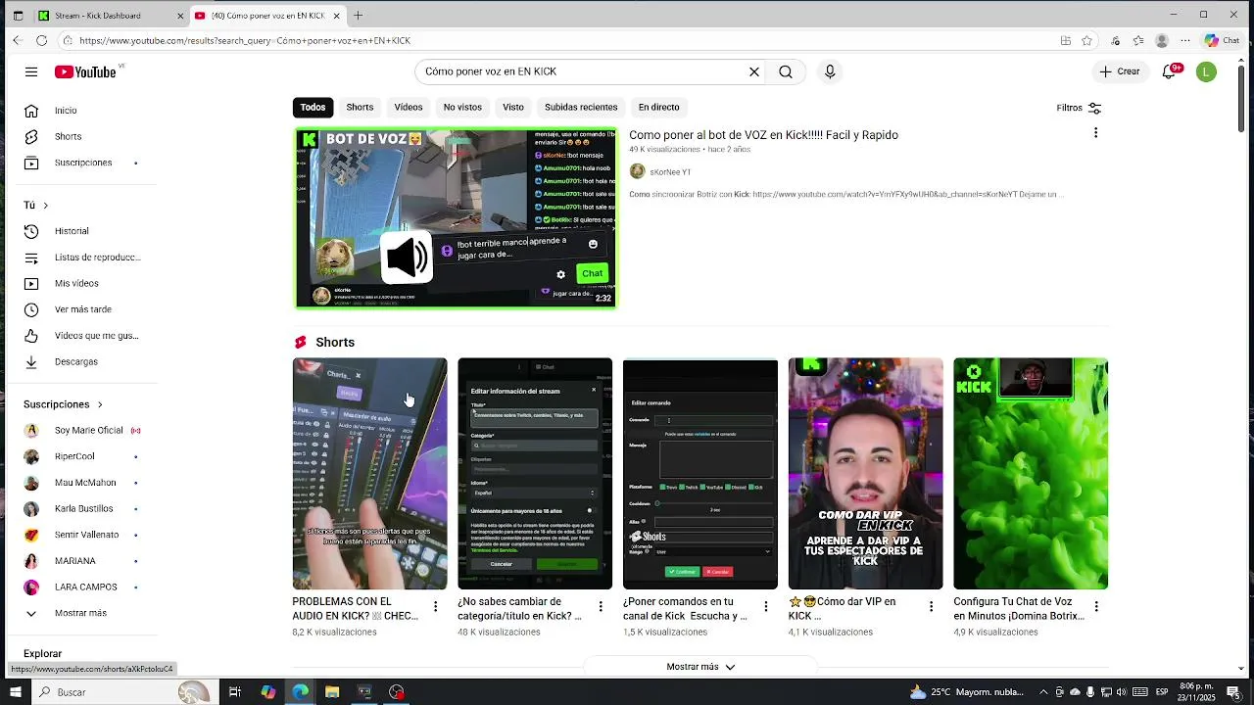The width and height of the screenshot is (1254, 705).
Task: Select the Todos filter chip
Action: coord(313,108)
